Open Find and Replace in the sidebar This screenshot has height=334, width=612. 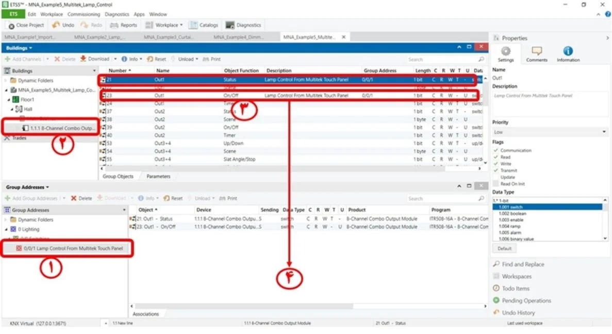tap(519, 264)
